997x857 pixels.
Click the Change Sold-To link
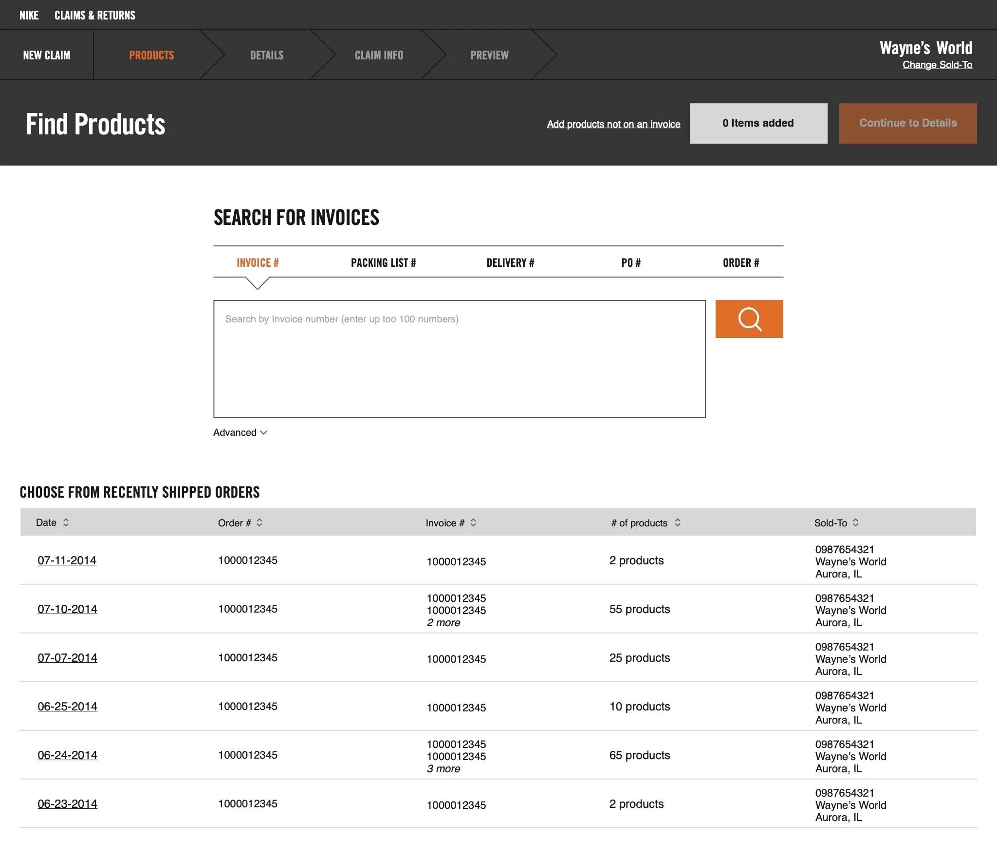point(937,65)
